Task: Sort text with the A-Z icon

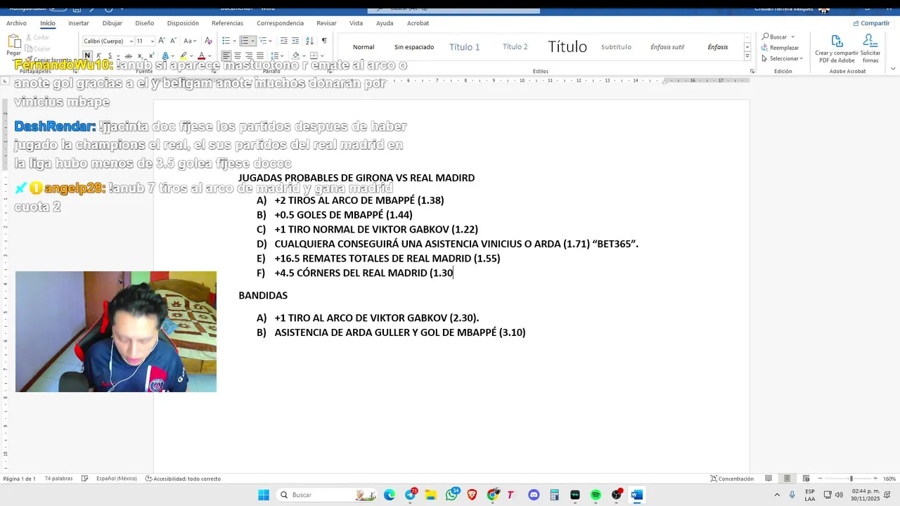Action: [x=310, y=41]
